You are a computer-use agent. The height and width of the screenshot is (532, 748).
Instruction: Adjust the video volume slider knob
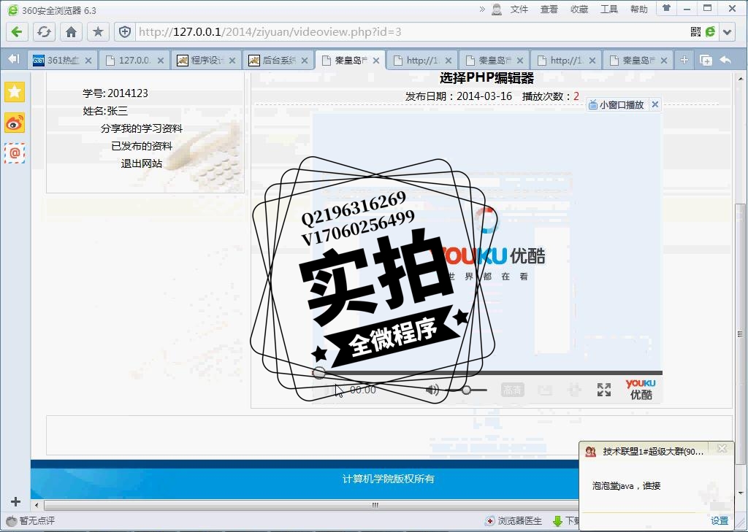coord(467,390)
